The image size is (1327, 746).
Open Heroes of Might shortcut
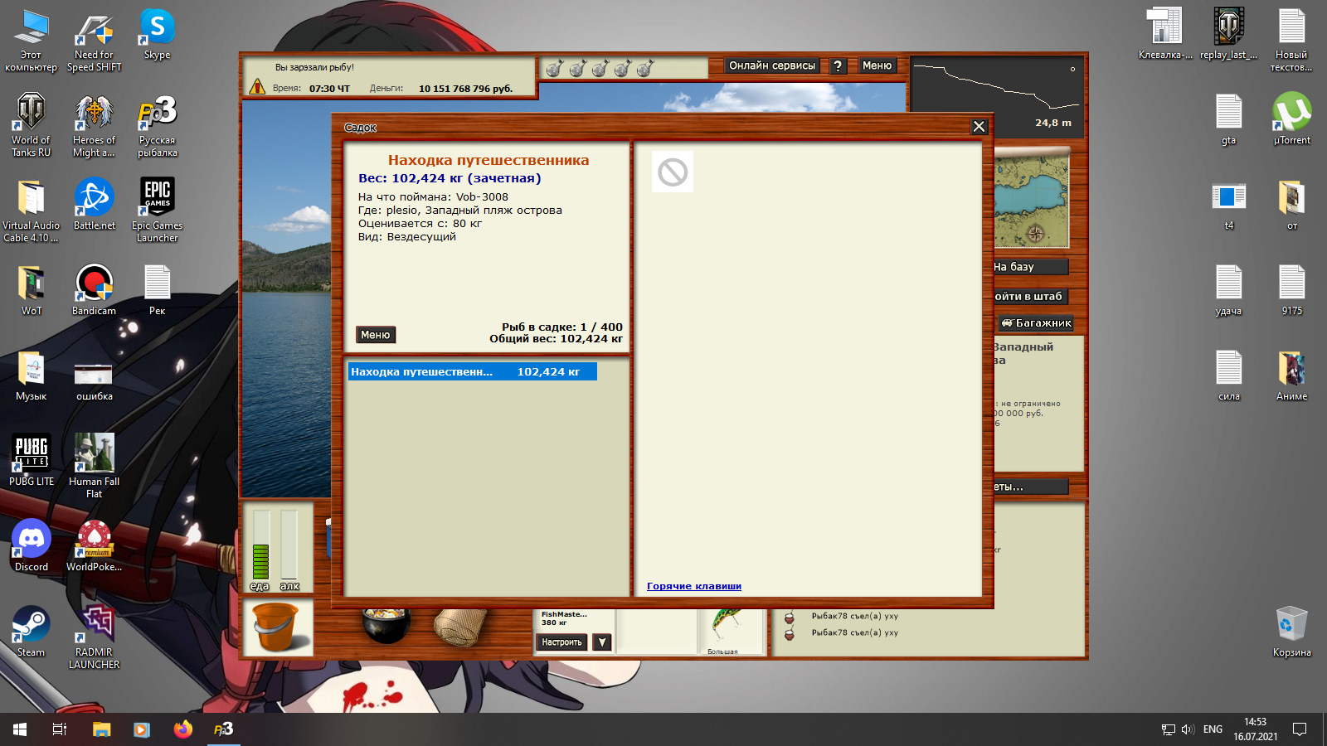(x=94, y=126)
